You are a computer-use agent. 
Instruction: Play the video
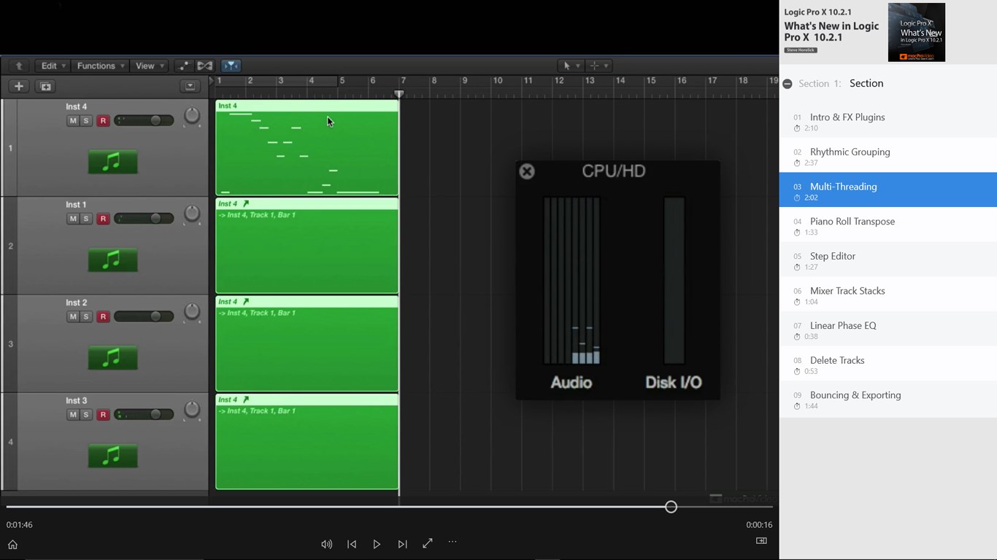click(377, 544)
